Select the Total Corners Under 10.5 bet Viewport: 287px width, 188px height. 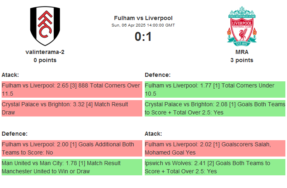(215, 90)
